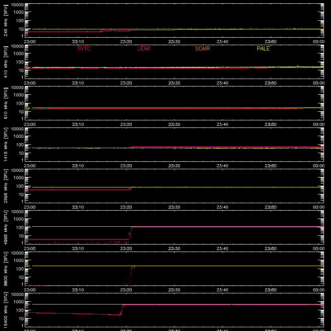Click the 1000 y-tick of 8800 MHz panel
Screen dimensions: 331x331
19,261
